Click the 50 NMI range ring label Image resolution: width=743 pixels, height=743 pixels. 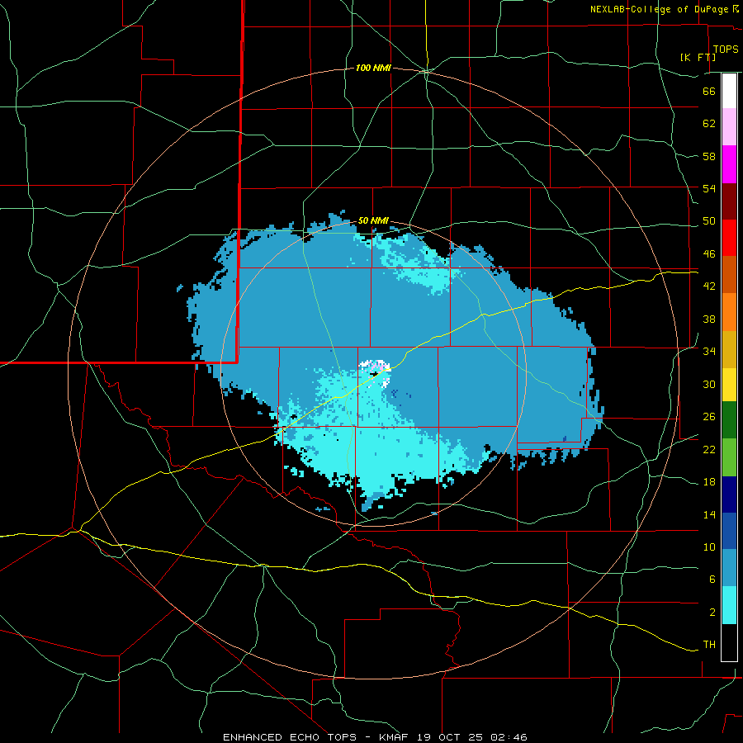click(x=373, y=220)
